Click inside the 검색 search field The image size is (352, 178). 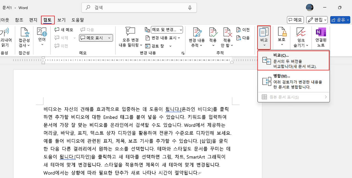(x=137, y=8)
